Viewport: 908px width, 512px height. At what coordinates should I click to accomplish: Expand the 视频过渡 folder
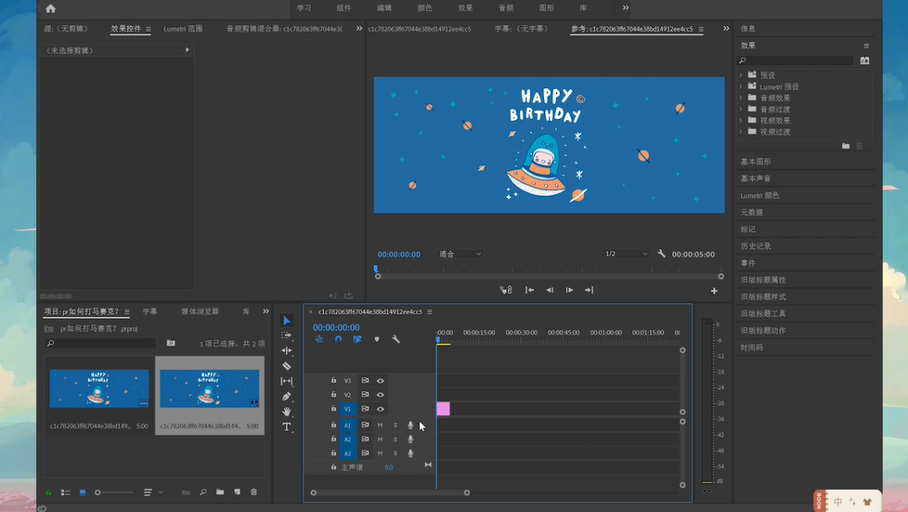click(741, 132)
